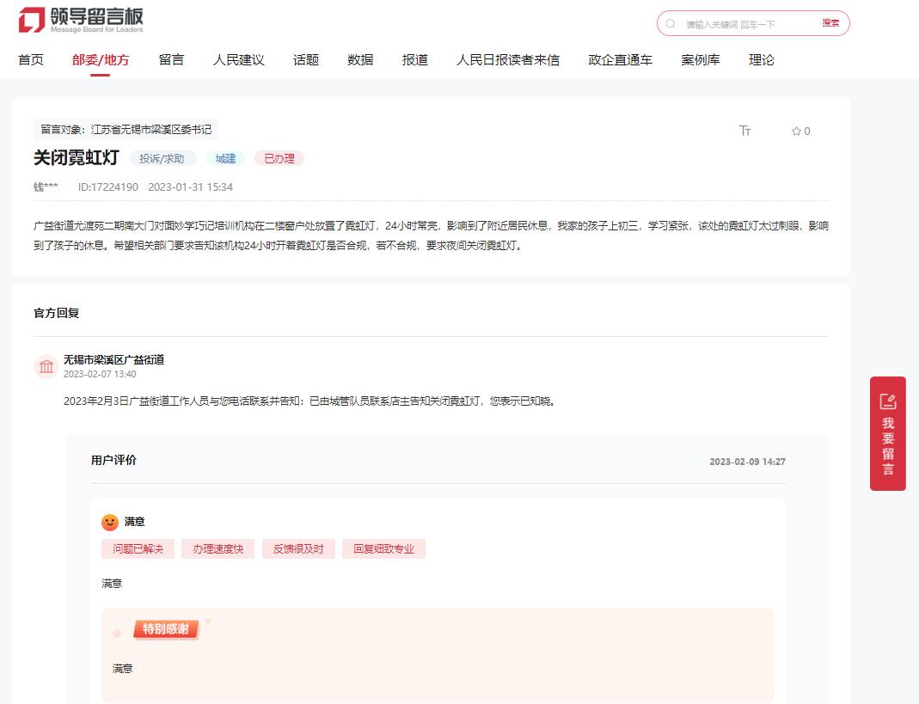Open the 首页 tab
Screen dimensions: 919x704
[31, 60]
